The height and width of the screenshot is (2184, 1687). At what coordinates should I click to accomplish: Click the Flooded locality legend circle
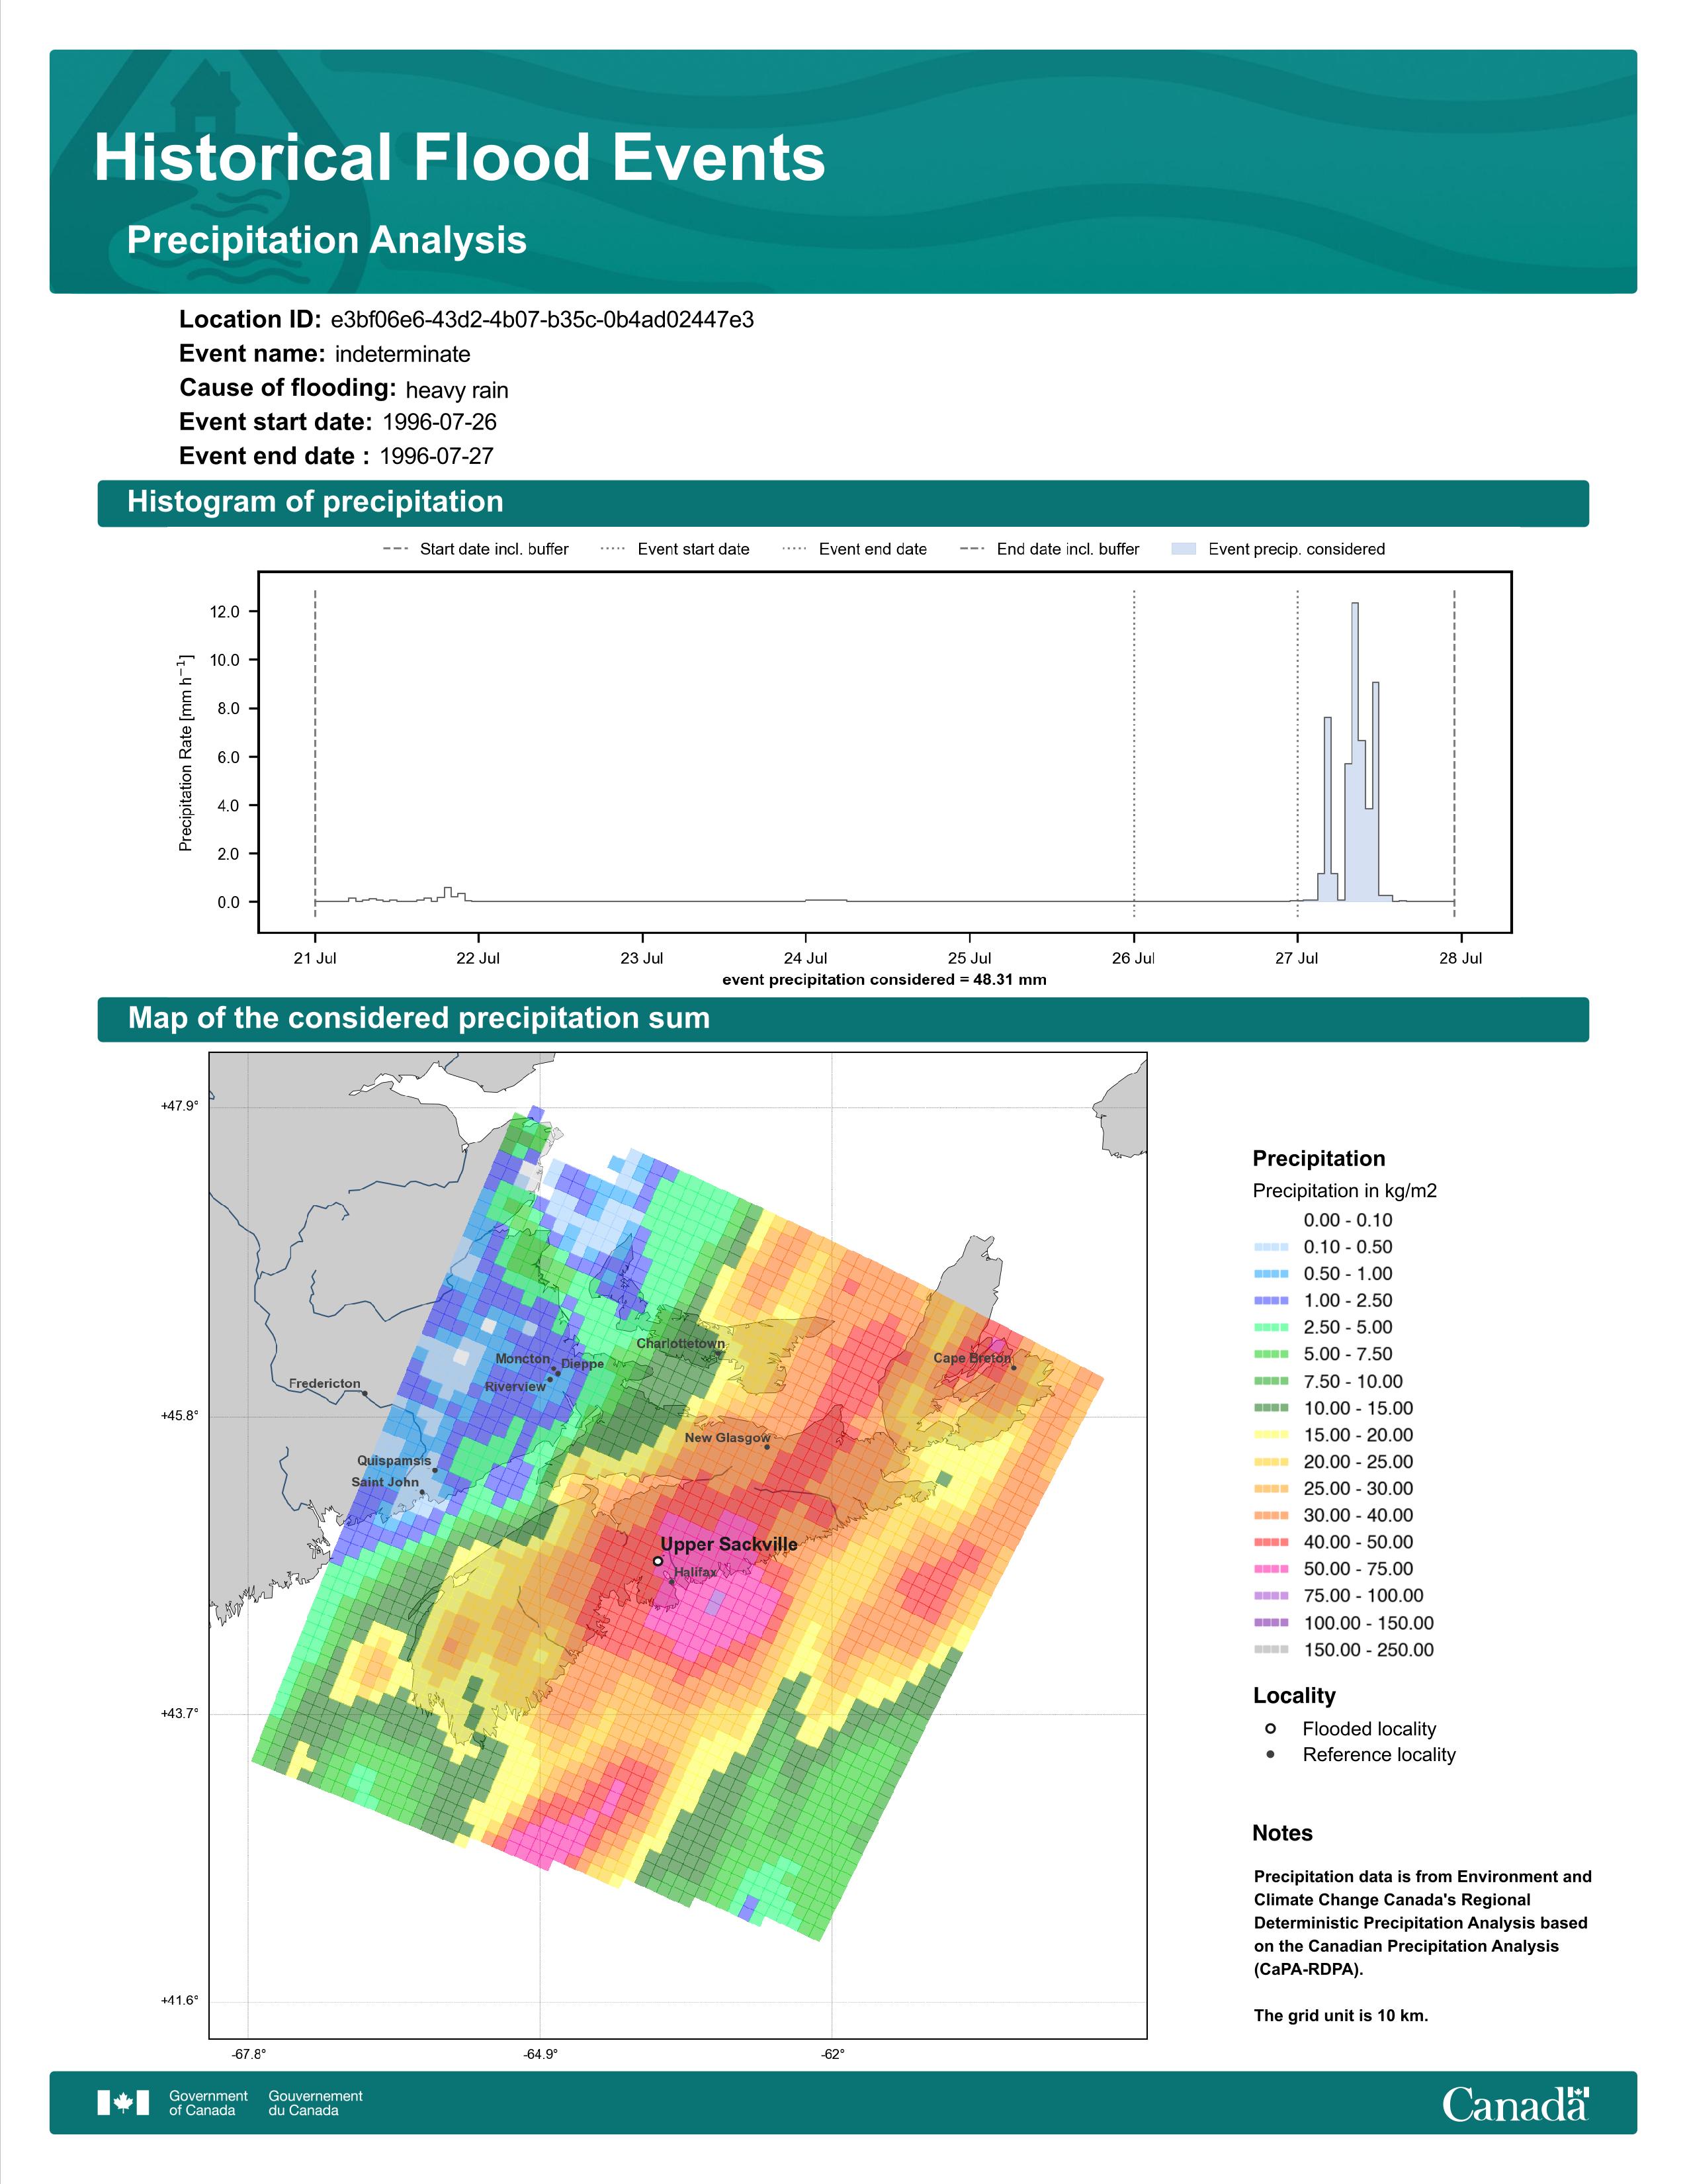(x=1270, y=1728)
